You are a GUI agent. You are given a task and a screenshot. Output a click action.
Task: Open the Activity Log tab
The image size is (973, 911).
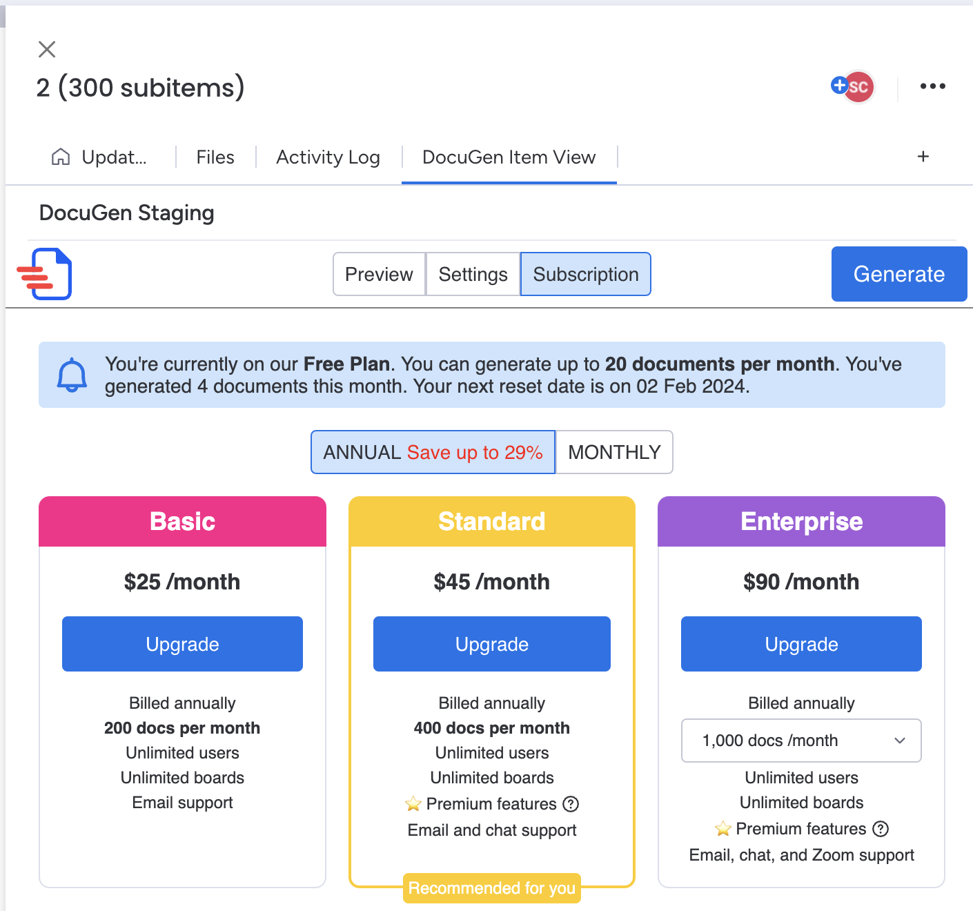pyautogui.click(x=328, y=157)
